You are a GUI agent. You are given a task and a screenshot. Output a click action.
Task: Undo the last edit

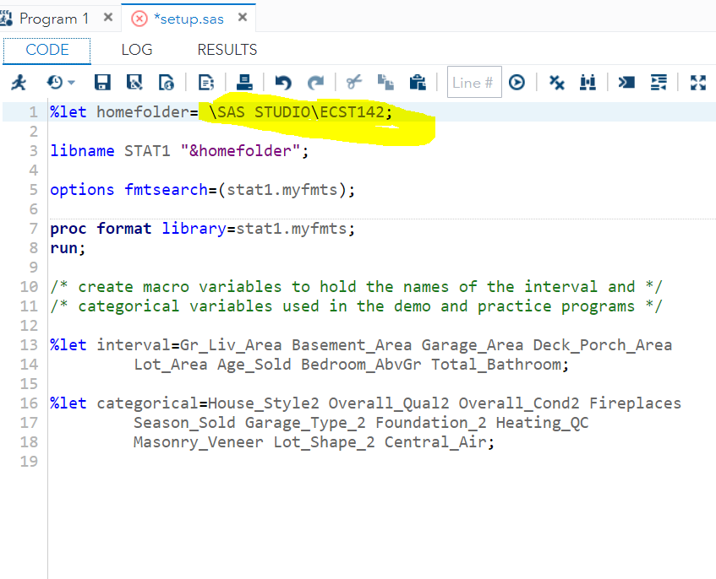tap(283, 83)
